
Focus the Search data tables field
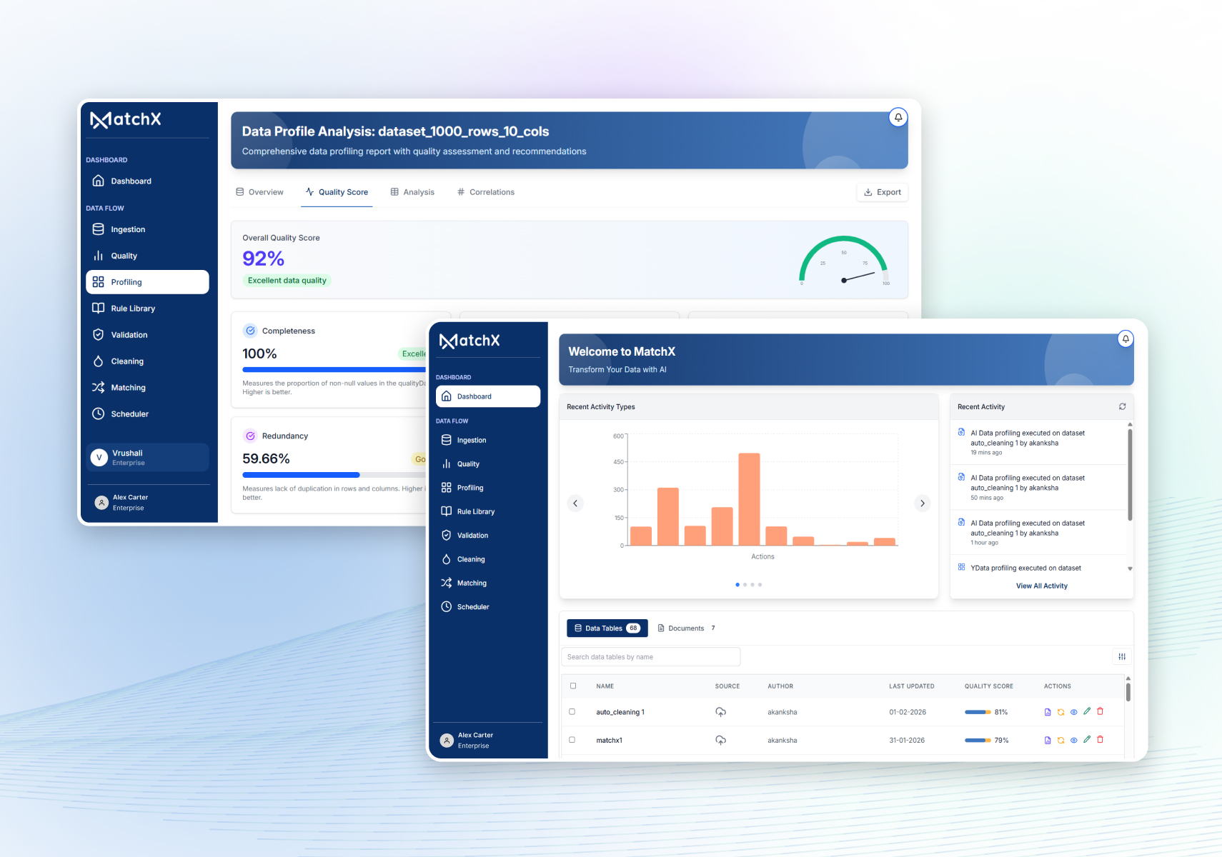[x=651, y=657]
